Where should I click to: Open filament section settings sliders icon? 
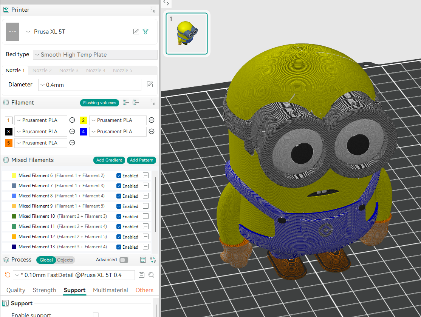click(153, 102)
